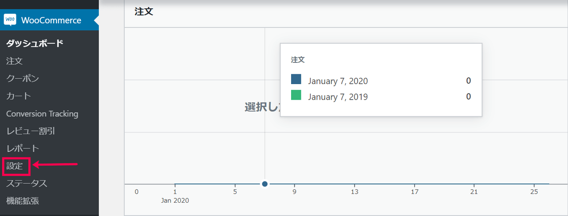Click the January 7, 2020 tooltip label
The height and width of the screenshot is (216, 568).
338,81
